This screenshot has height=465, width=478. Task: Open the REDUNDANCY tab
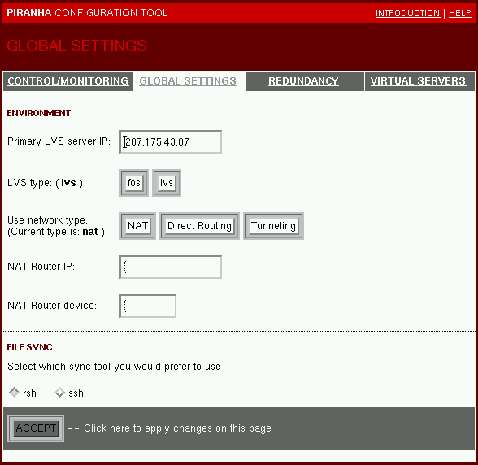[x=303, y=81]
